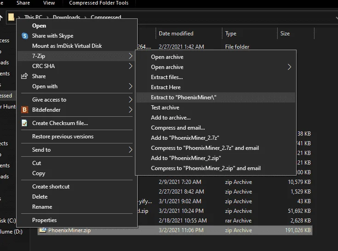Expand second Open archive submenu arrow
Viewport: 338px width, 251px height.
point(289,67)
